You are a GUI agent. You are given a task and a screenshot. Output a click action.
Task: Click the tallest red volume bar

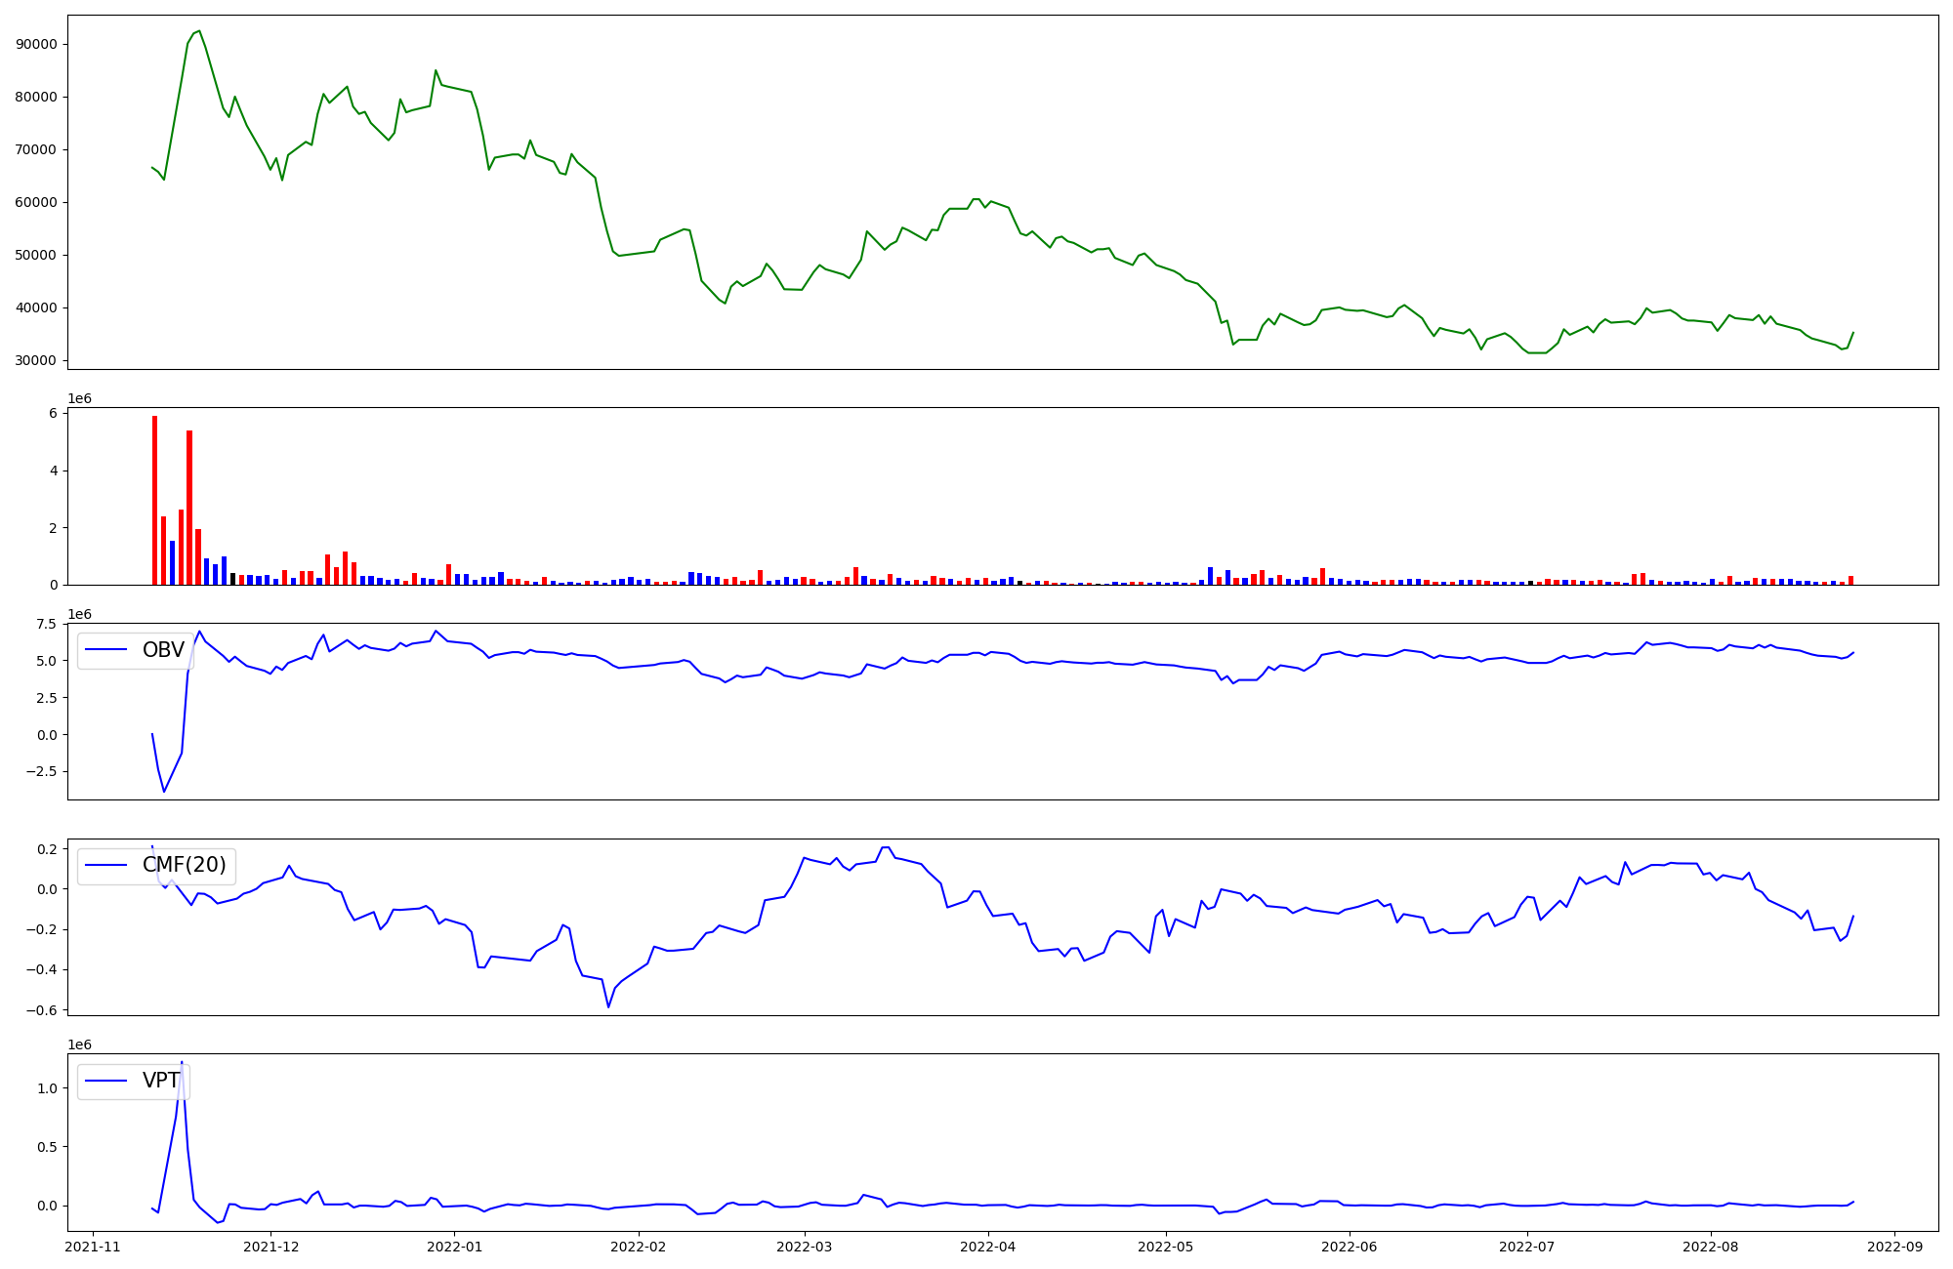click(154, 500)
